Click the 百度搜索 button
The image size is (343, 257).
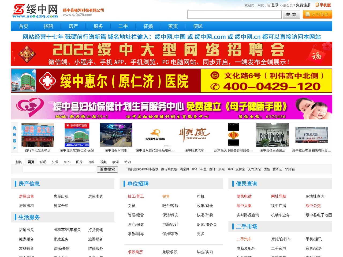coord(107,169)
